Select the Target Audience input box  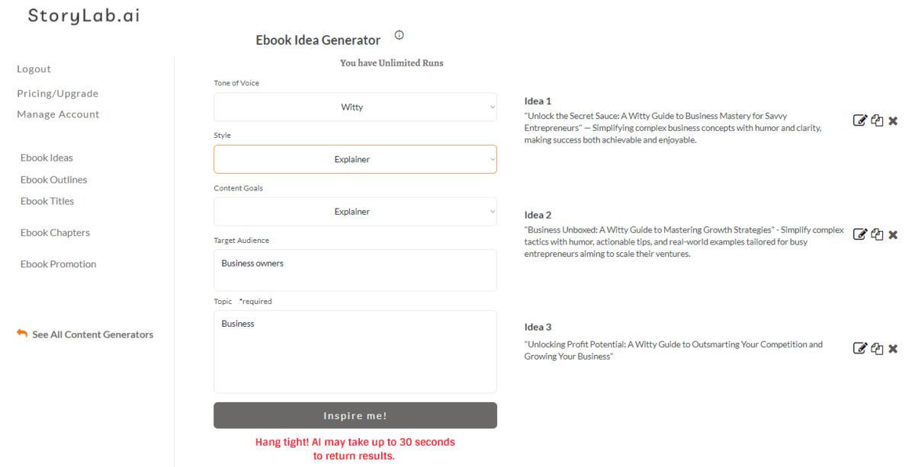pyautogui.click(x=355, y=270)
